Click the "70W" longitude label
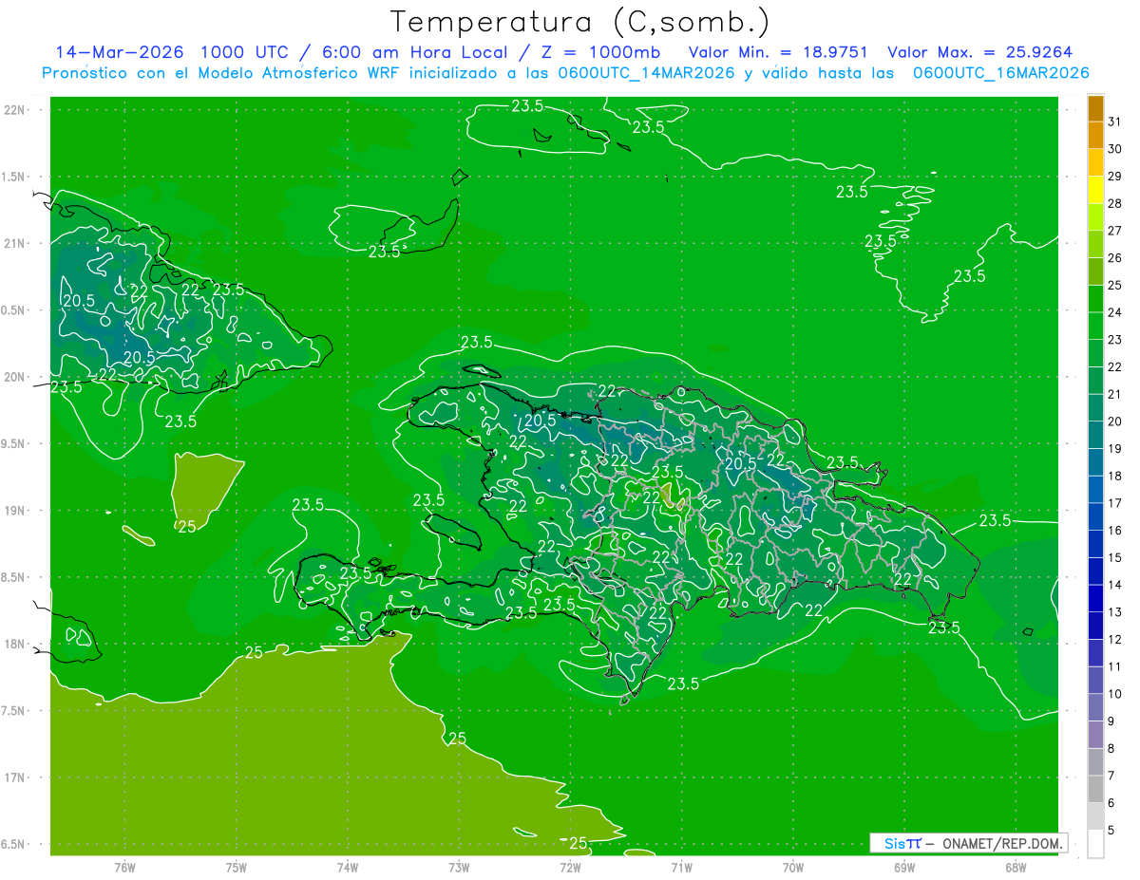This screenshot has width=1140, height=880. 792,866
